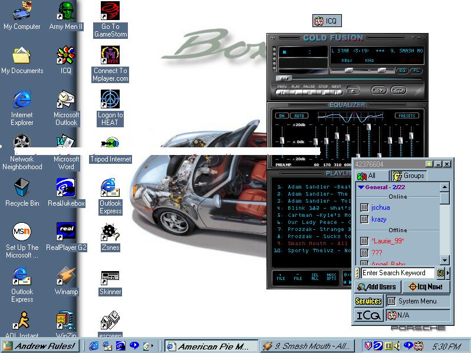Screen dimensions: 471x353
Task: Switch to the Groups tab in ICQ
Action: point(409,176)
